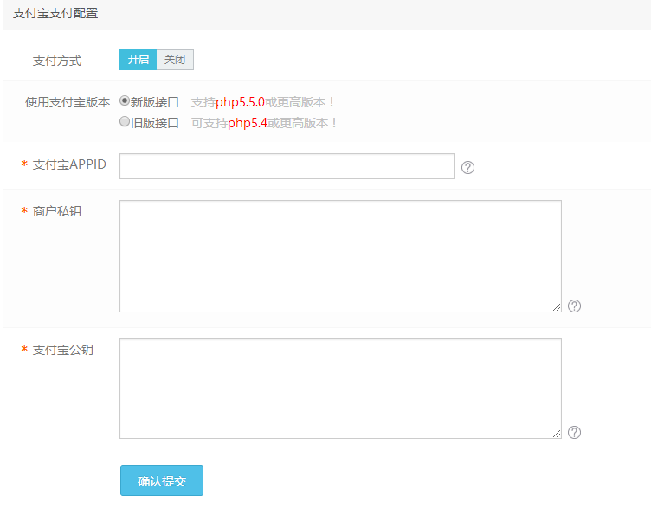
Task: Select the 可支持php5.4或更高版本 note
Action: [x=264, y=123]
